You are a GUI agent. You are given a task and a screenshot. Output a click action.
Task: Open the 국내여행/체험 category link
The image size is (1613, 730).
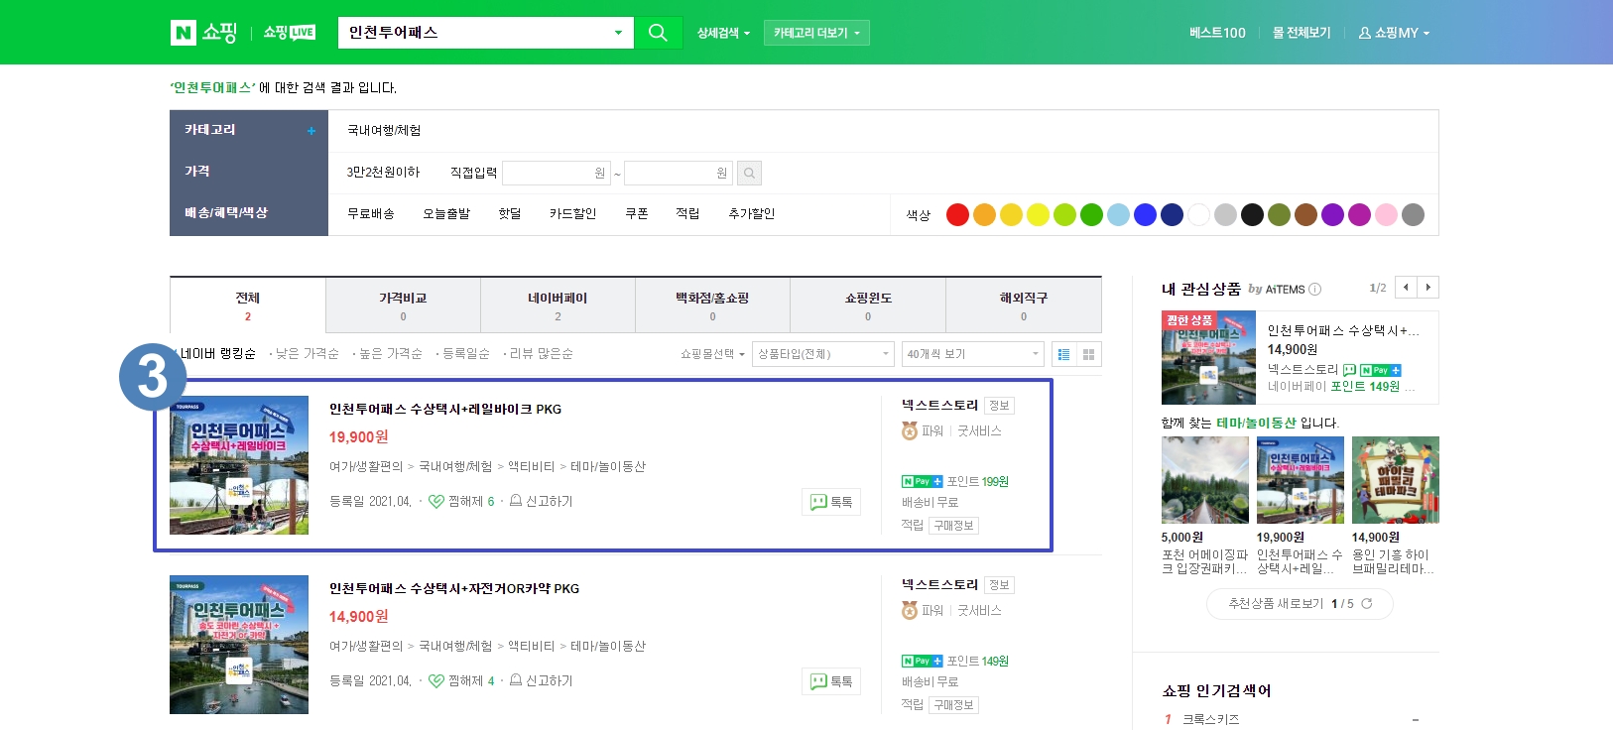(x=384, y=131)
